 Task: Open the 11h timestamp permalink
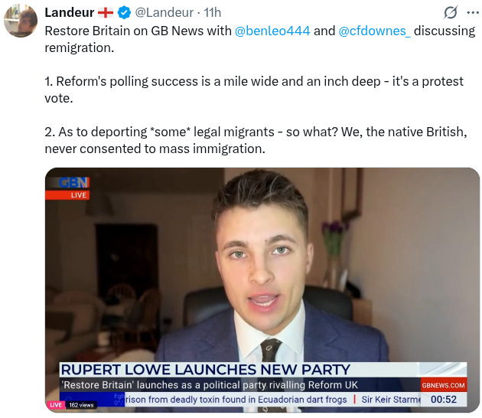pyautogui.click(x=213, y=12)
